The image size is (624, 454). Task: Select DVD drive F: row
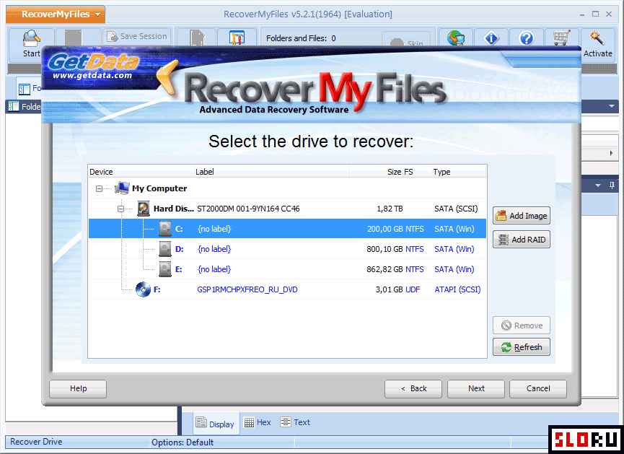[x=287, y=289]
